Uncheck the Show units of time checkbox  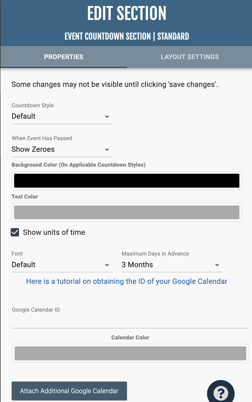click(15, 232)
